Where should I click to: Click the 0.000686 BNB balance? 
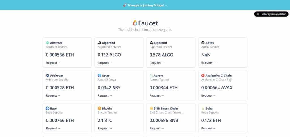tap(164, 120)
